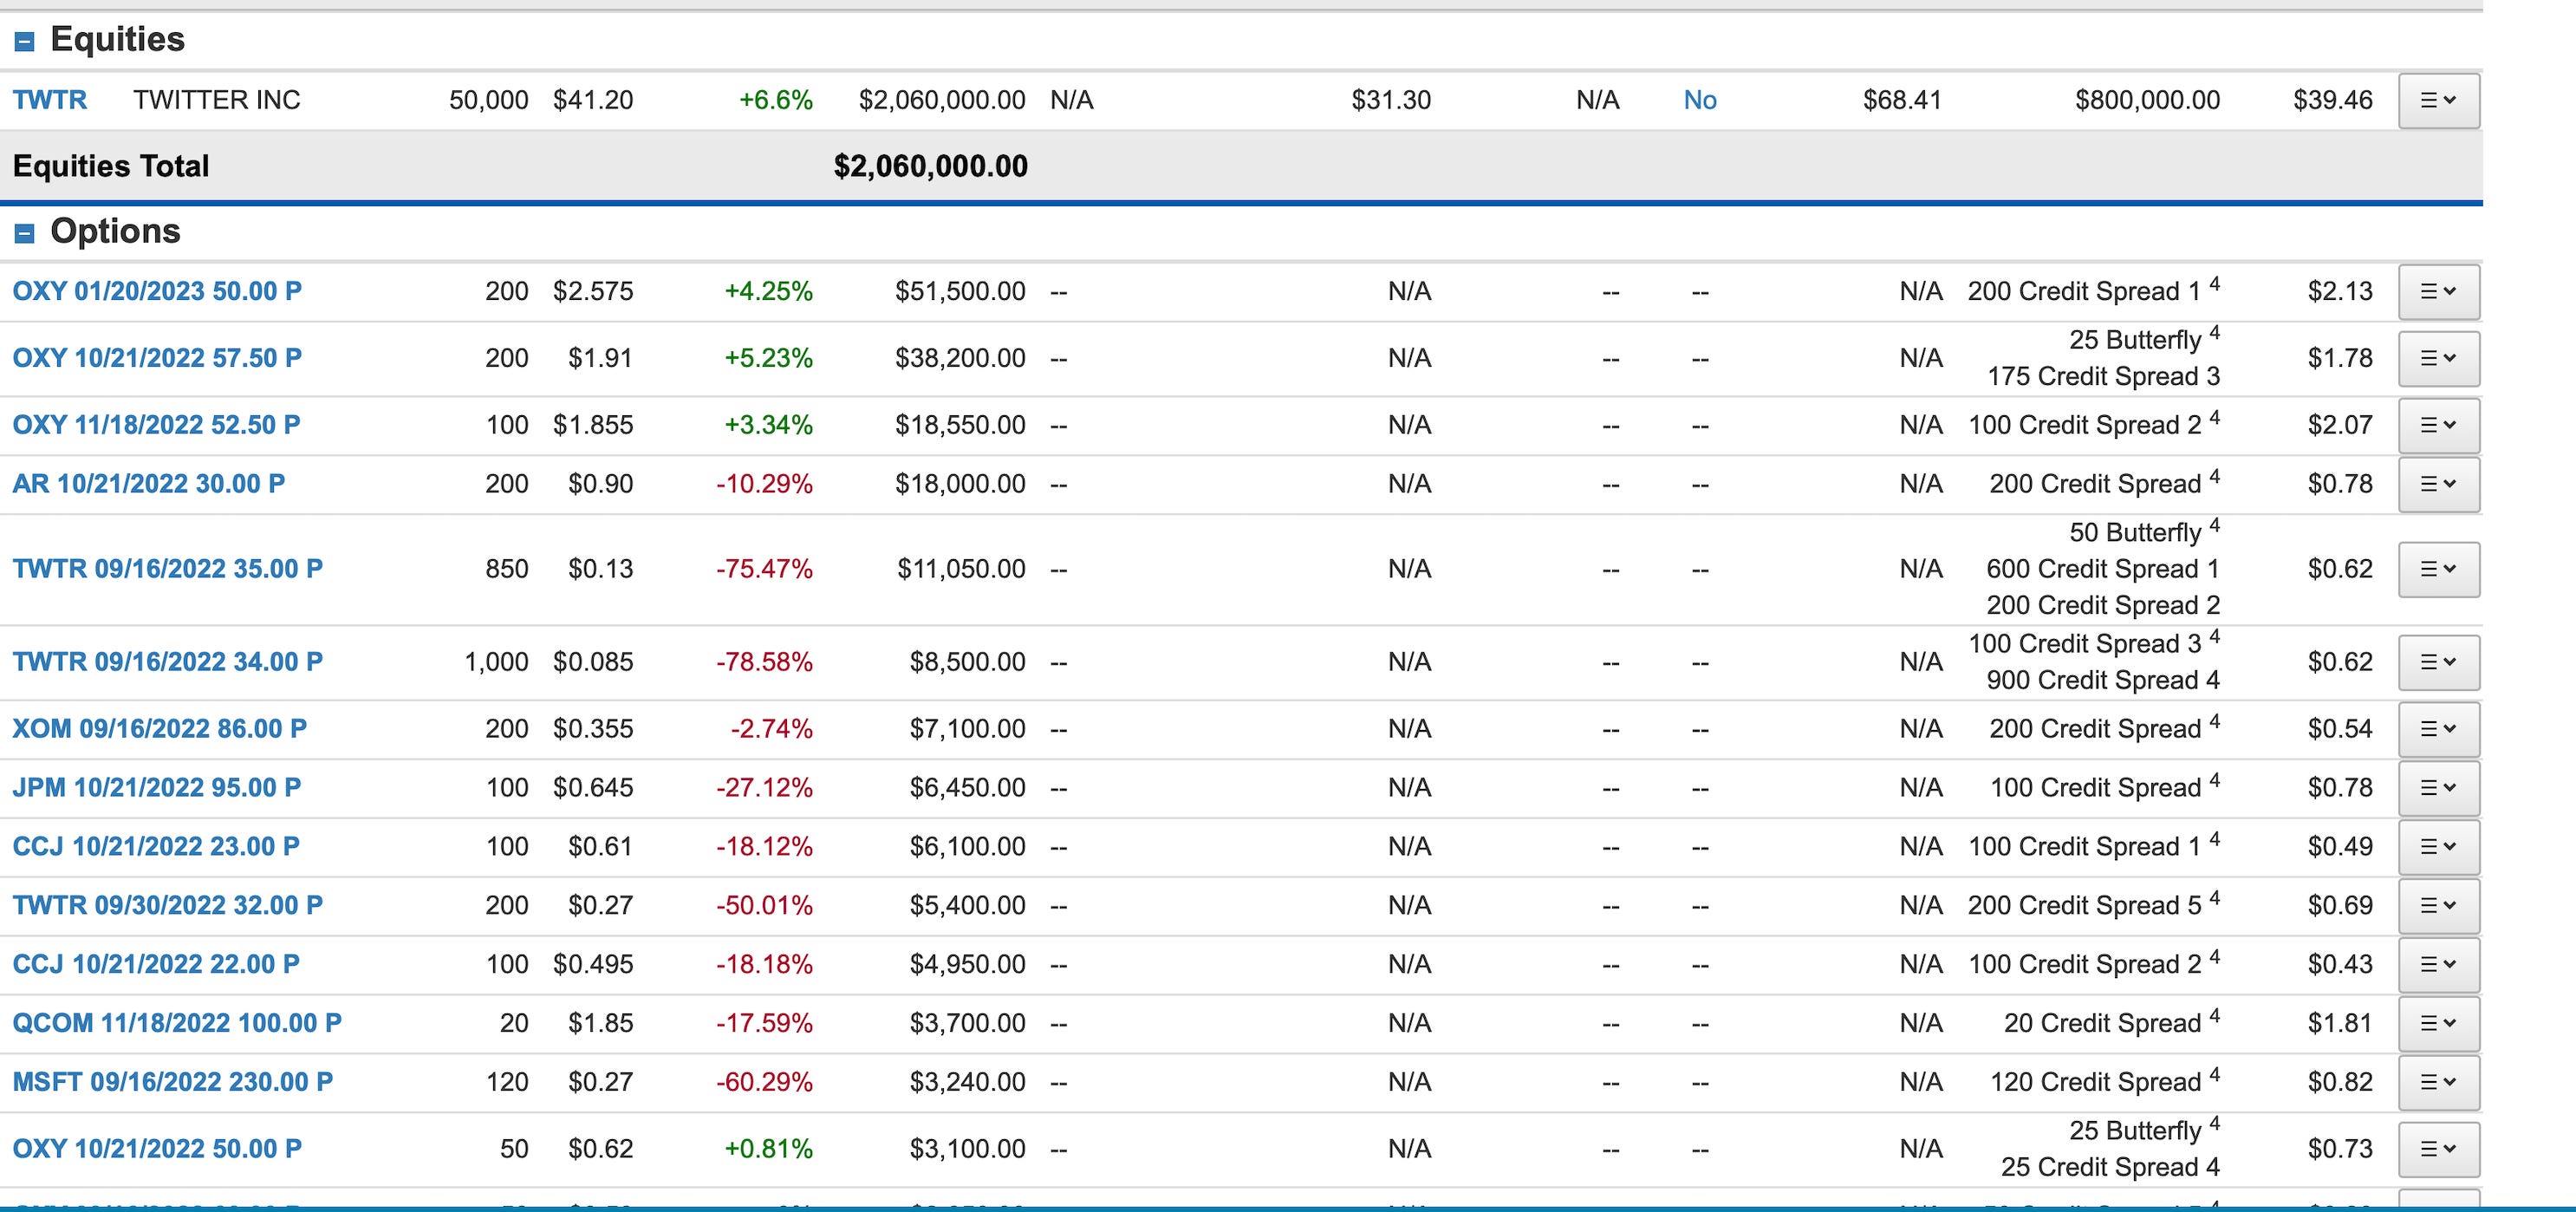Open row menu for XOM 09/16/2022 86.00 P
The height and width of the screenshot is (1212, 2576).
[2438, 729]
